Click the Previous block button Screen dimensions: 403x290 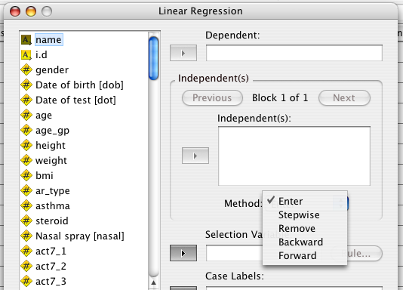(x=212, y=98)
